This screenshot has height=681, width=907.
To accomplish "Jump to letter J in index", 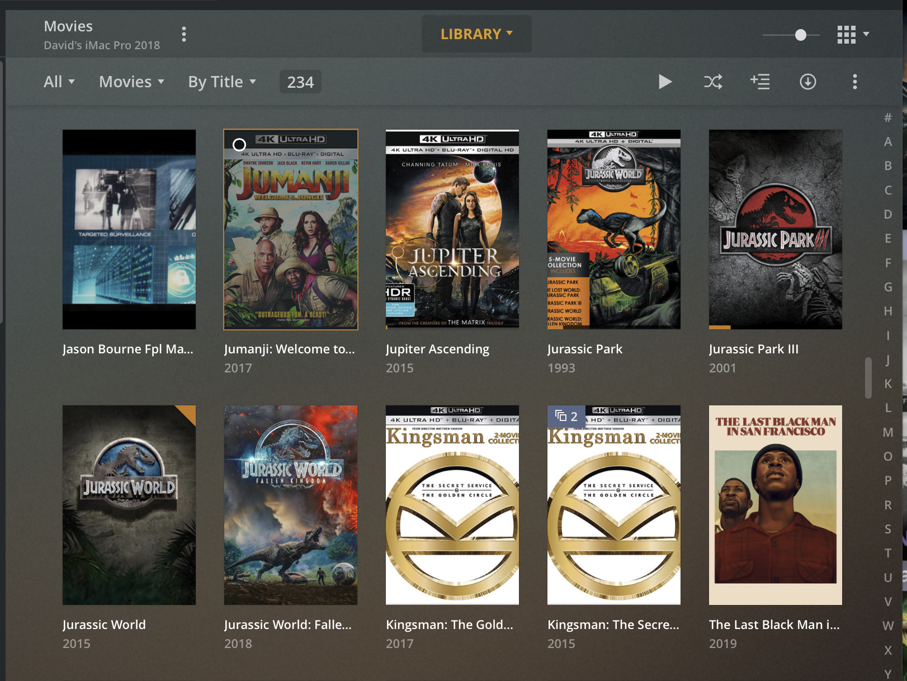I will [x=888, y=360].
